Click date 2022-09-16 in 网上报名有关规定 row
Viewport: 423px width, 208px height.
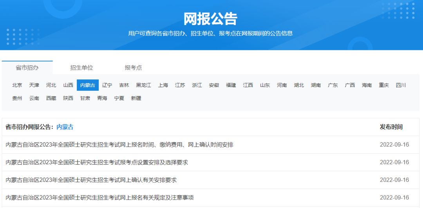pos(394,197)
